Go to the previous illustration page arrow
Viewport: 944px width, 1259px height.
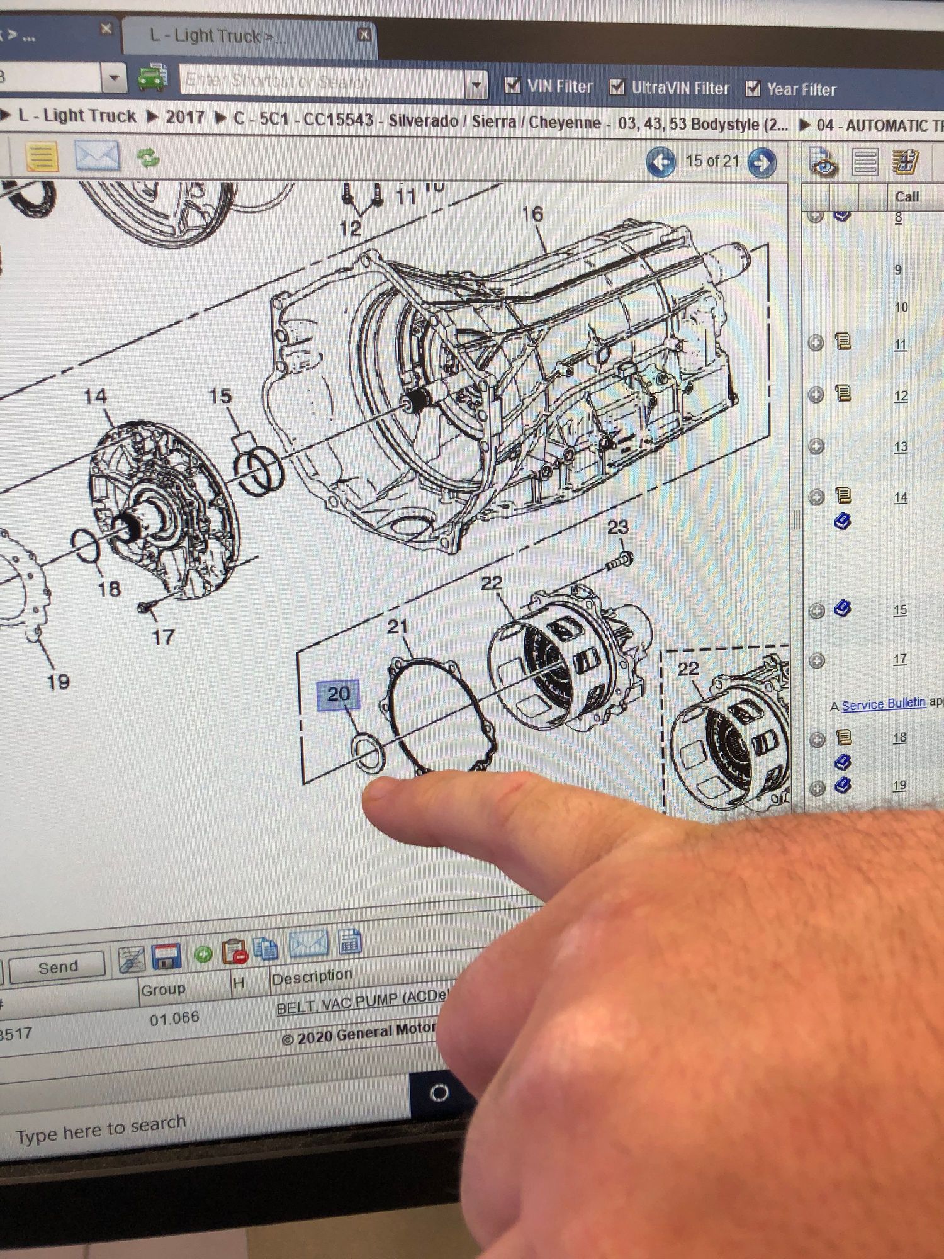661,162
